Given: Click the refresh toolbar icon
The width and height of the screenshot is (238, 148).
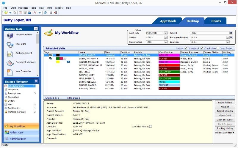Looking at the screenshot, I should [45, 13].
